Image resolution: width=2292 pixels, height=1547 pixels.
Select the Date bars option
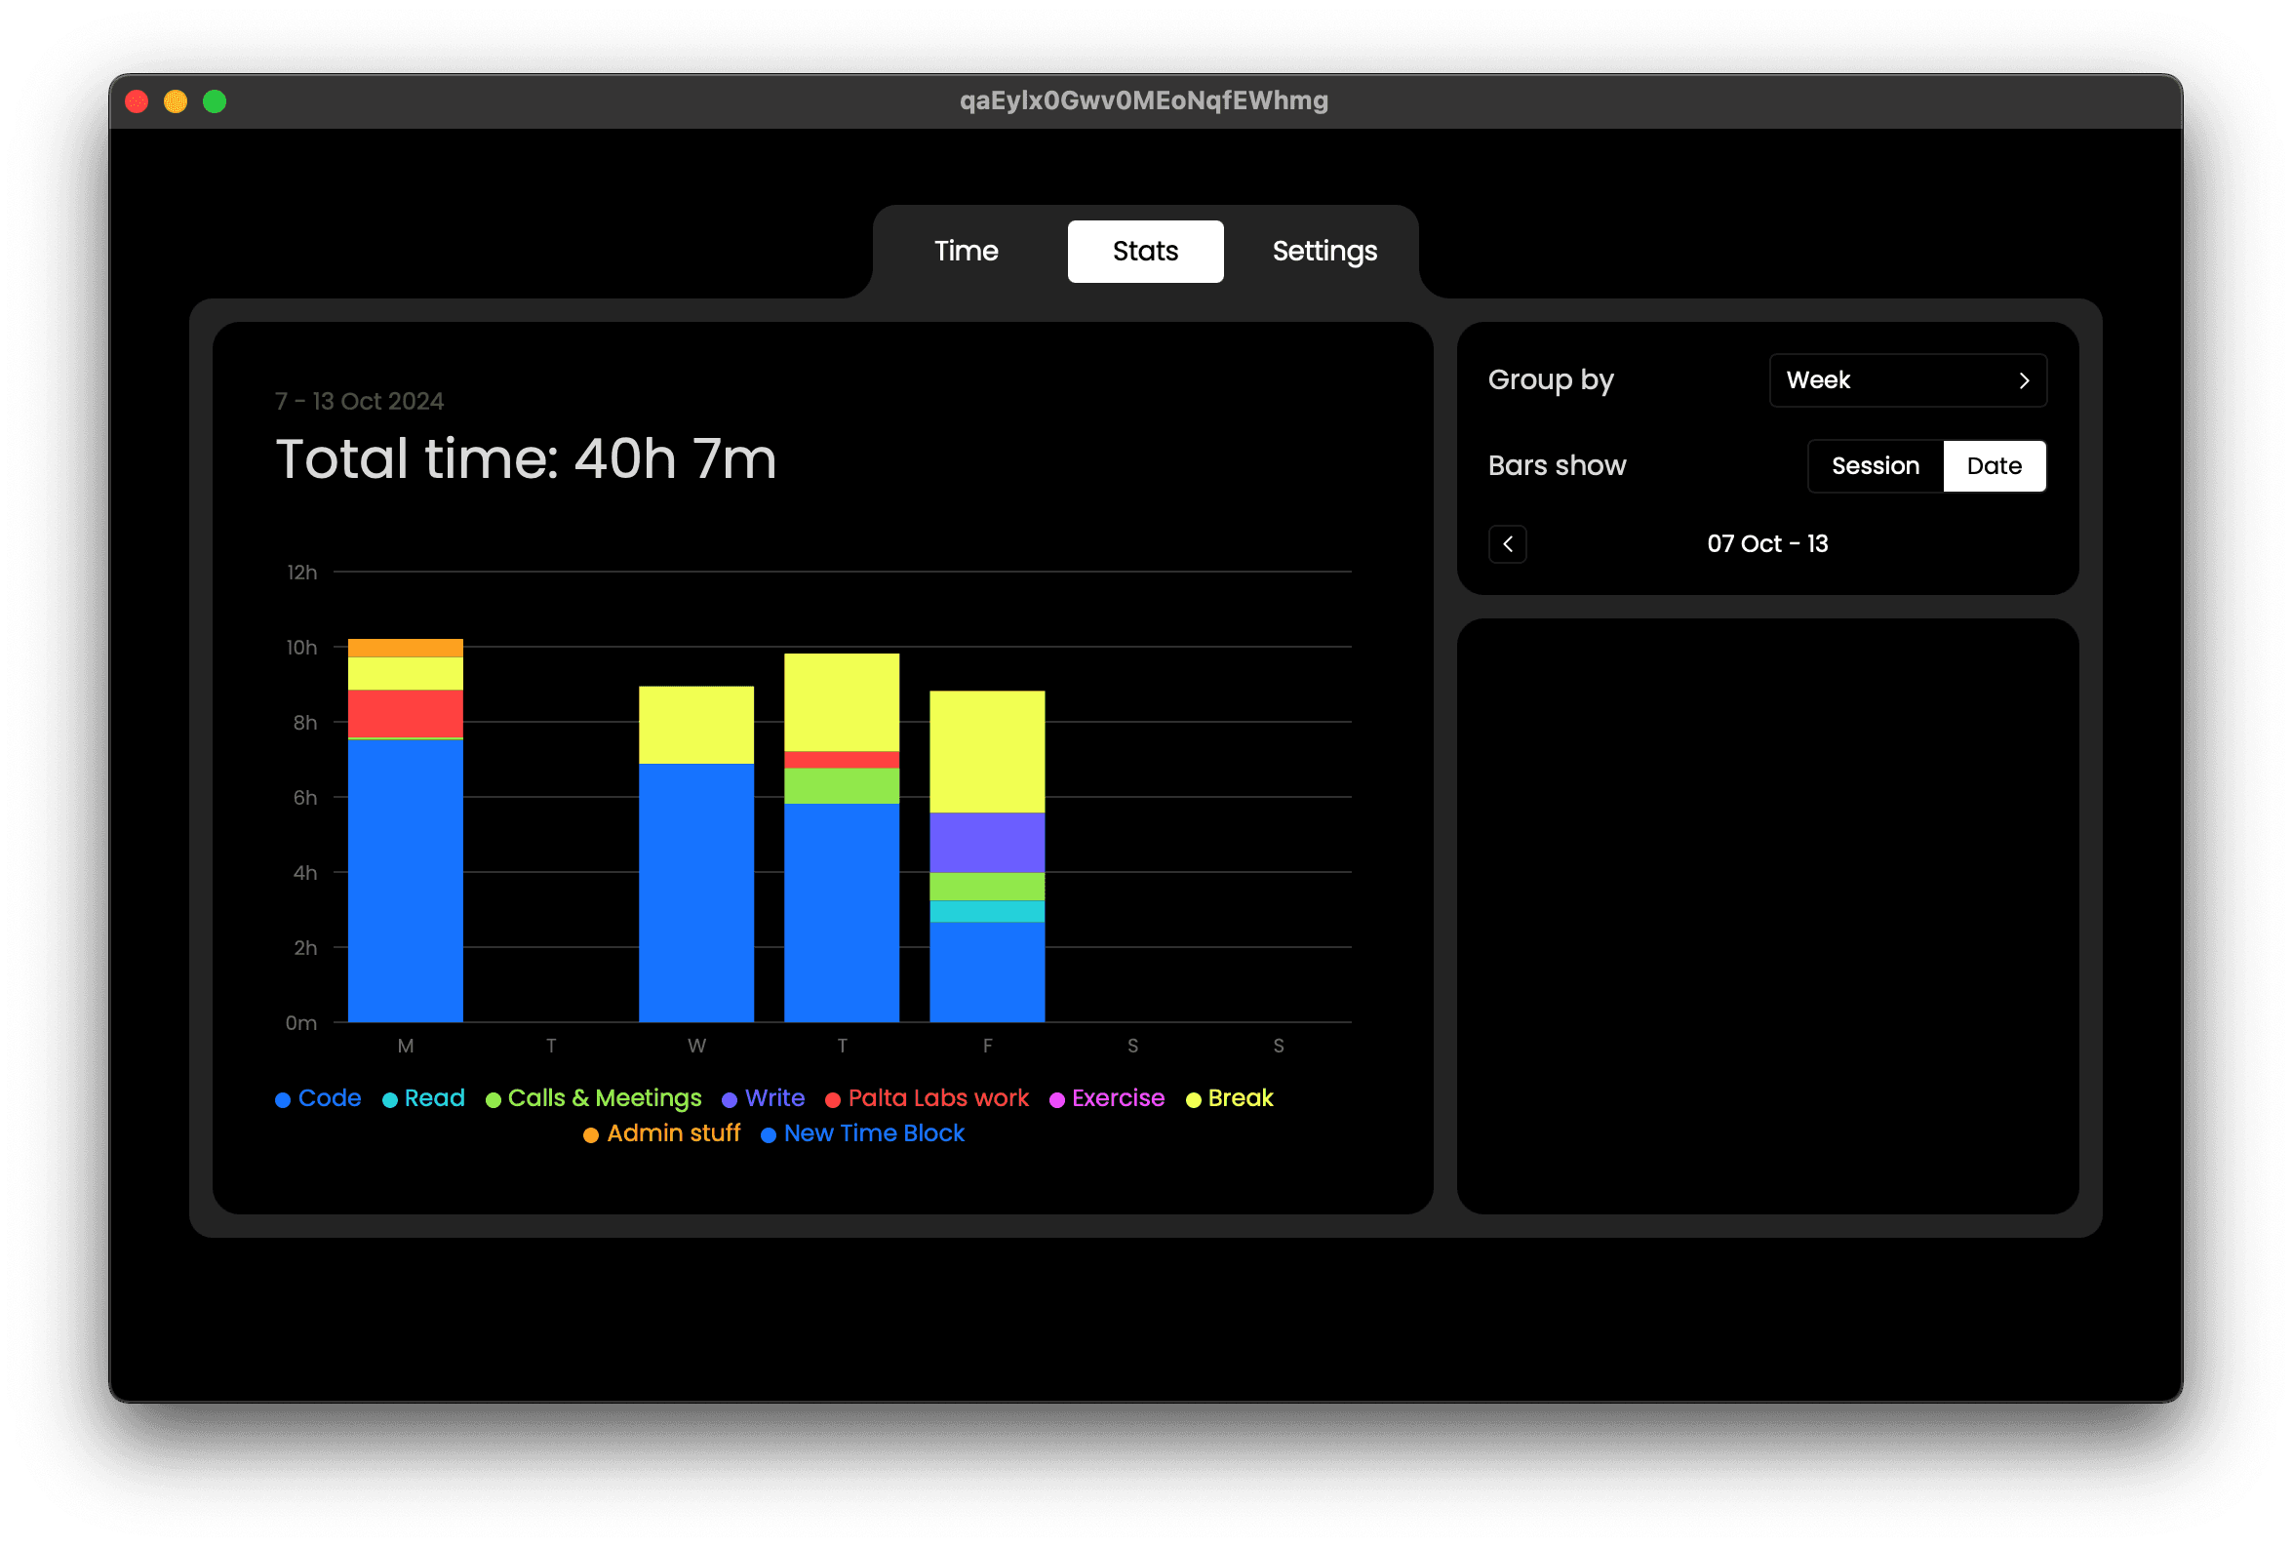[x=1994, y=465]
